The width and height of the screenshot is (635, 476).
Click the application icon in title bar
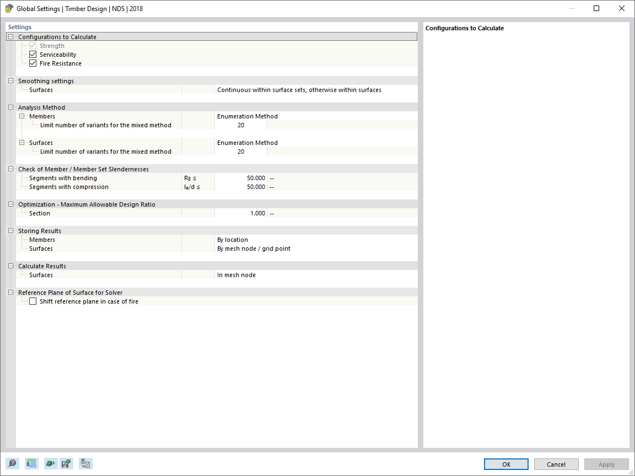pyautogui.click(x=9, y=8)
